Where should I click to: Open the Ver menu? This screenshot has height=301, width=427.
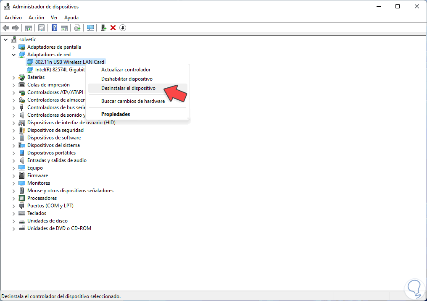[54, 17]
